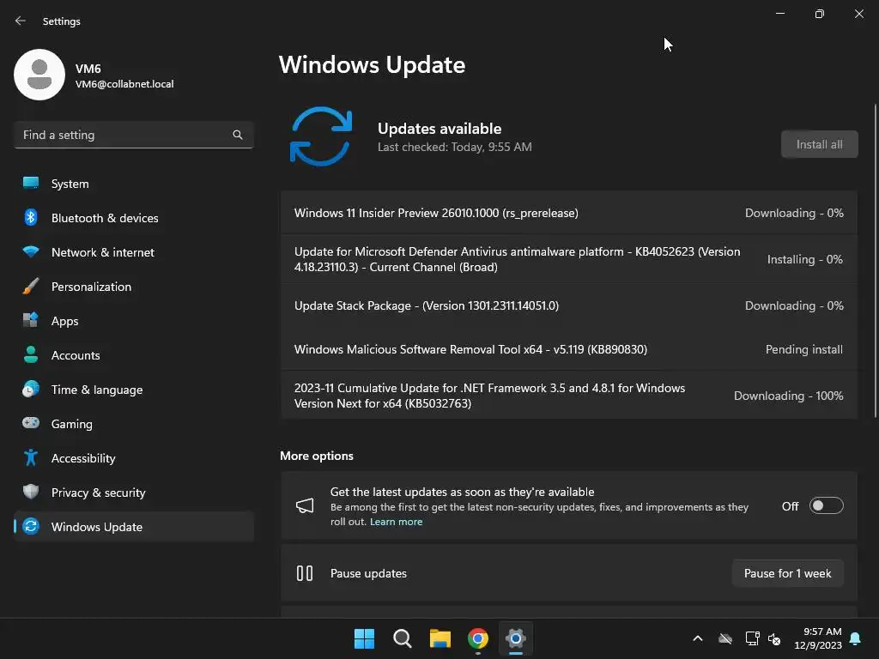Click the Downloading - 100% status

tap(788, 396)
